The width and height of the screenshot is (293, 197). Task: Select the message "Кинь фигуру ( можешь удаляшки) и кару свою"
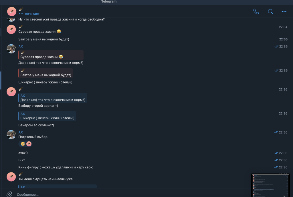pos(56,167)
